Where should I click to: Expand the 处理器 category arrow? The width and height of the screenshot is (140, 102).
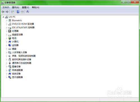coord(7,31)
